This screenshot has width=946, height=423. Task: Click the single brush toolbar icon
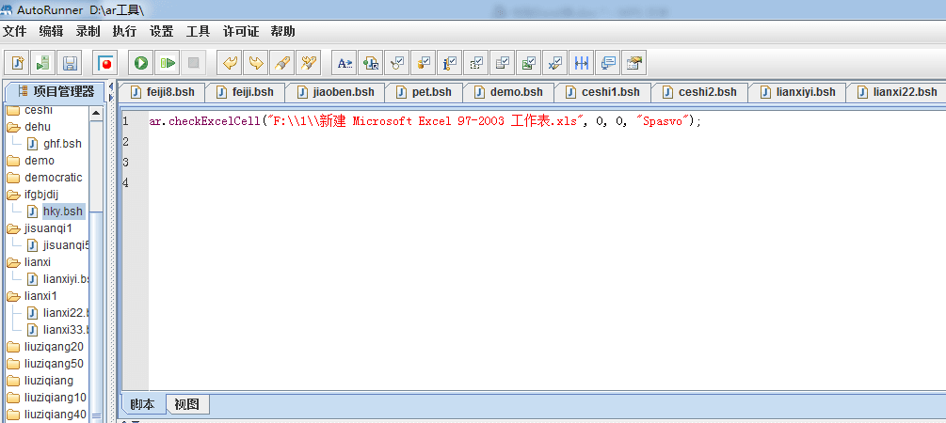coord(282,63)
